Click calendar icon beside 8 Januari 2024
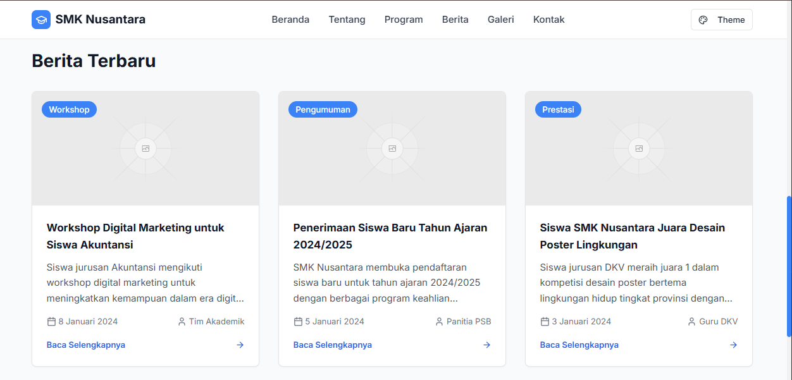792x380 pixels. click(51, 321)
